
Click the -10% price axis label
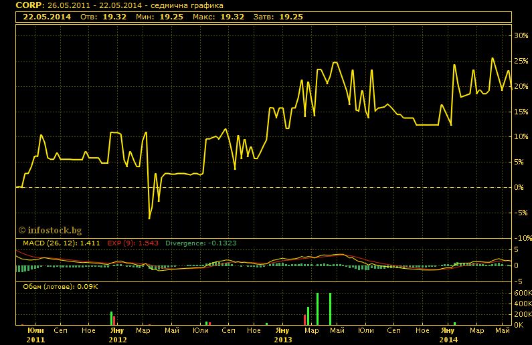[x=522, y=238]
